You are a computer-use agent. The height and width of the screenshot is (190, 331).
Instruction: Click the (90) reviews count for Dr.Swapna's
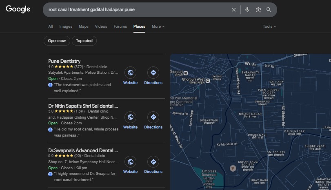[x=78, y=156]
